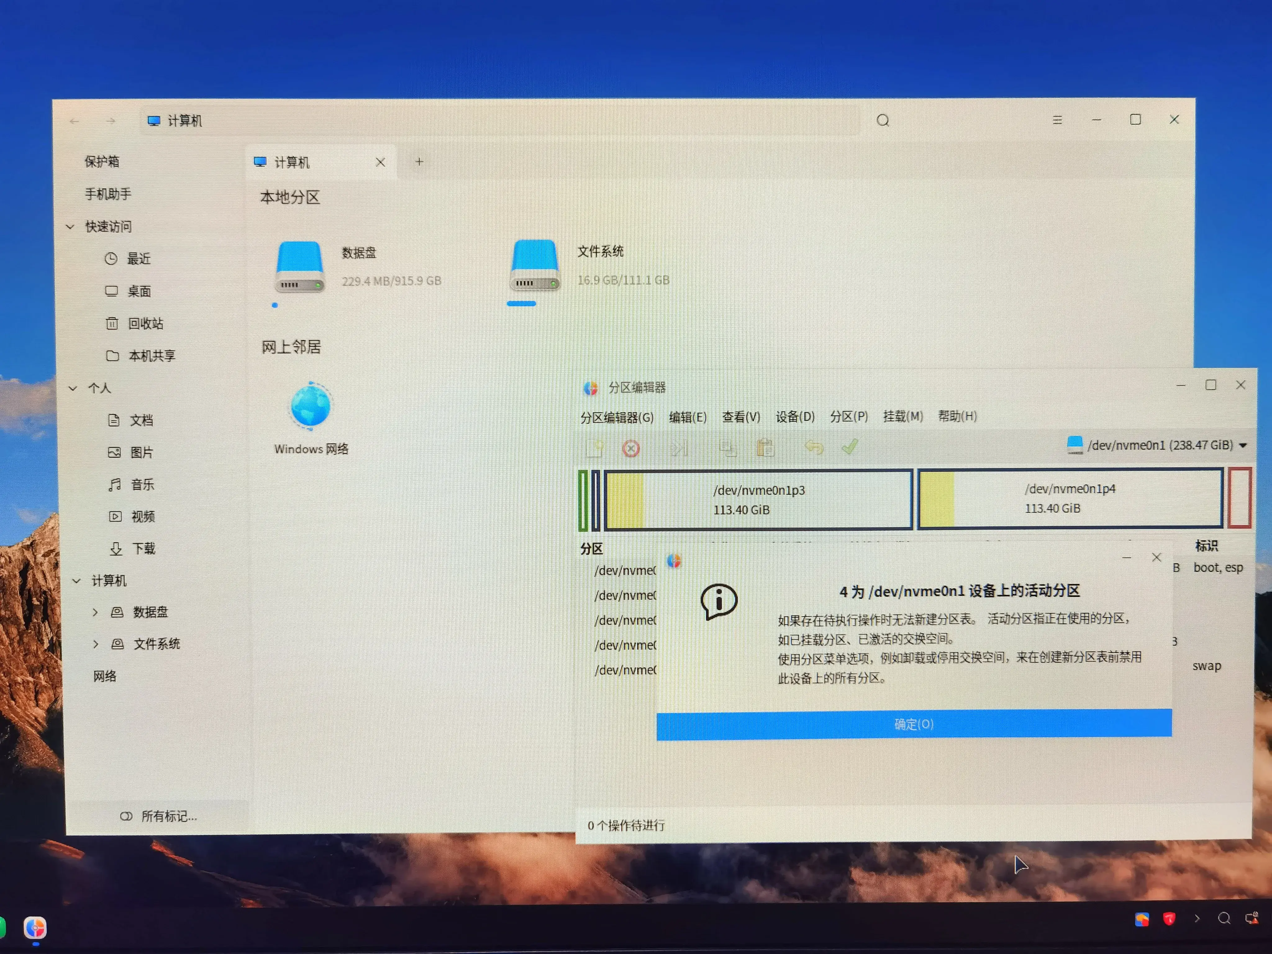Viewport: 1272px width, 954px height.
Task: Click the resize/move partition toolbar icon
Action: pos(679,448)
